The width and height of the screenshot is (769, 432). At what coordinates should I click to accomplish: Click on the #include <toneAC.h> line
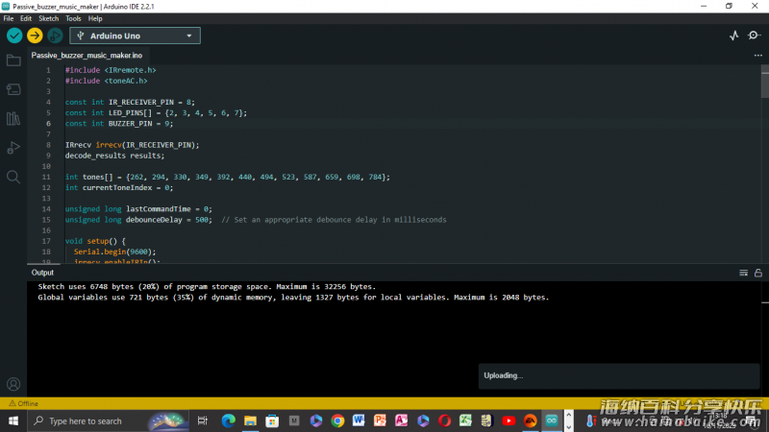click(x=107, y=81)
